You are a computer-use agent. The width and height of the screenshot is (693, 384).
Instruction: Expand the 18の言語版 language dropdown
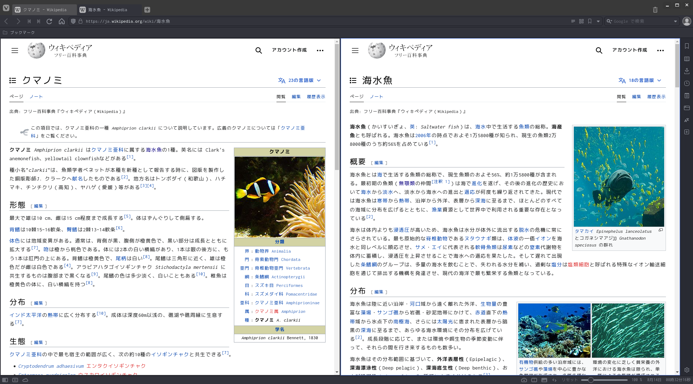click(640, 80)
